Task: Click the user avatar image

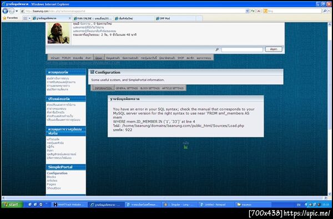Action: tap(59, 33)
